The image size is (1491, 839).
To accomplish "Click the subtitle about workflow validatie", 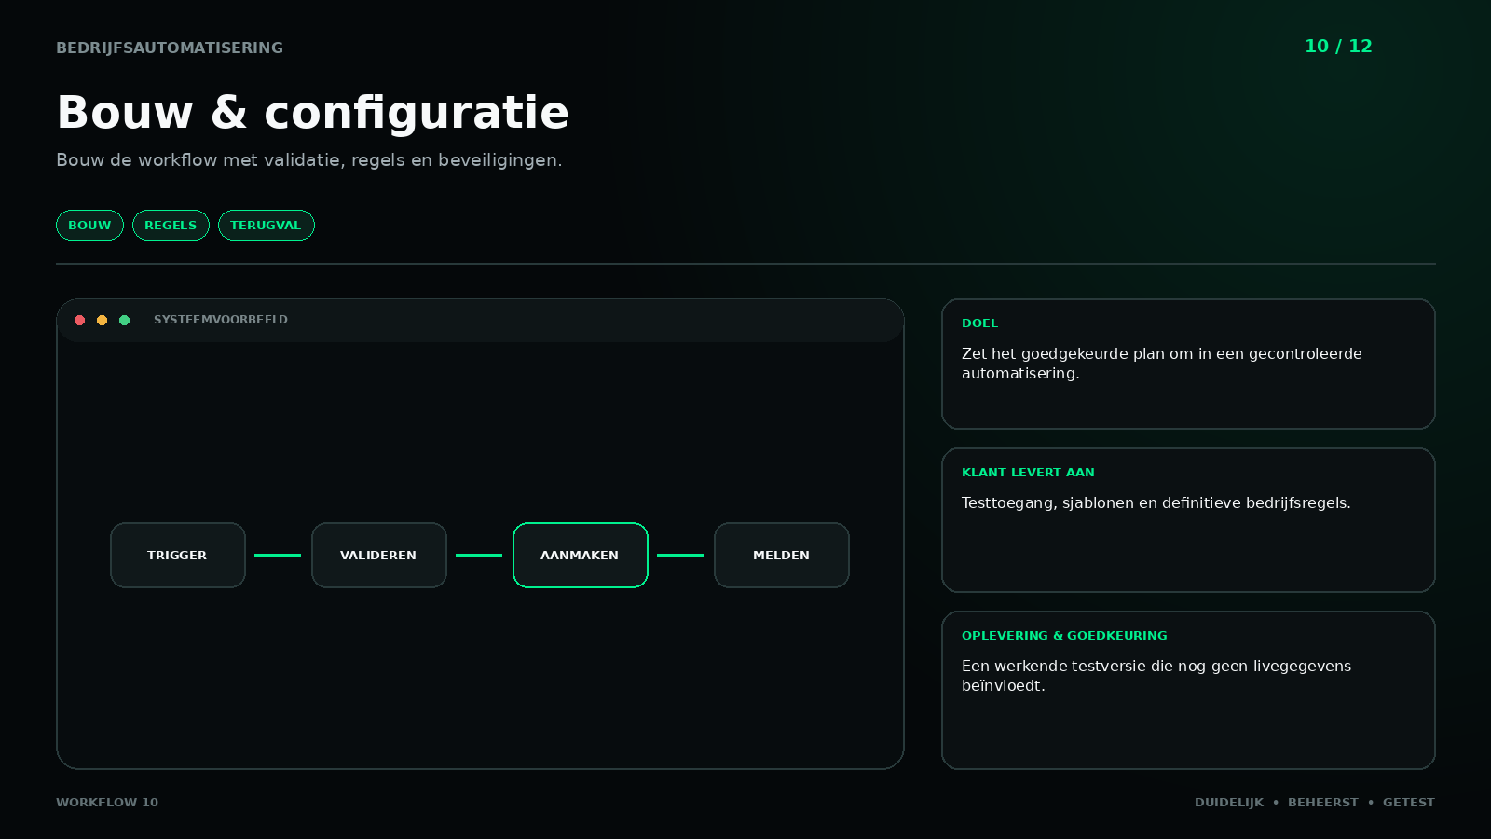I will click(308, 160).
